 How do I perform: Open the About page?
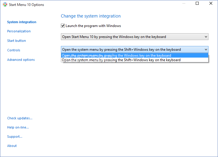(x=12, y=146)
